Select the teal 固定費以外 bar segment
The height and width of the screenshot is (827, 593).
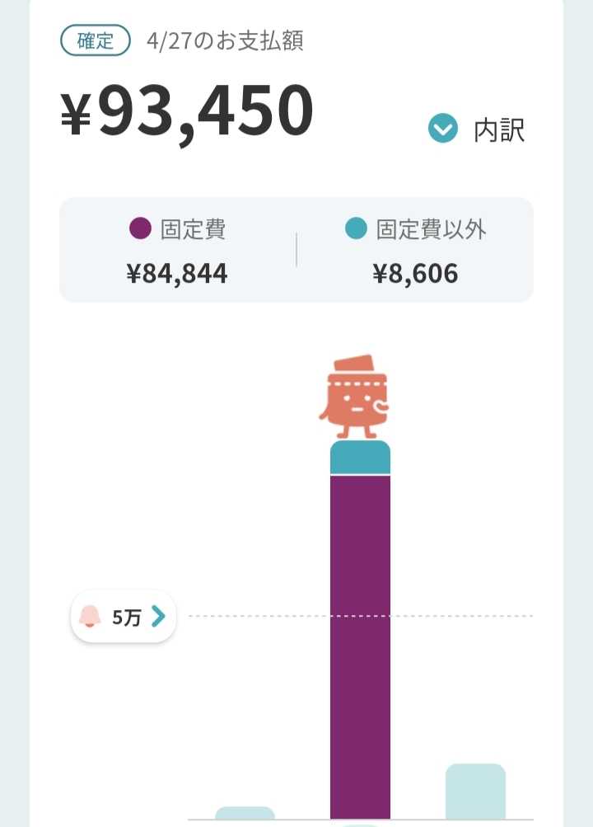(360, 458)
